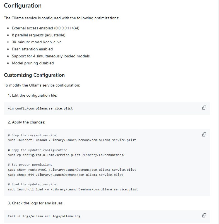
Task: Click the copy icon beside the plist edit snippet
Action: pyautogui.click(x=204, y=108)
